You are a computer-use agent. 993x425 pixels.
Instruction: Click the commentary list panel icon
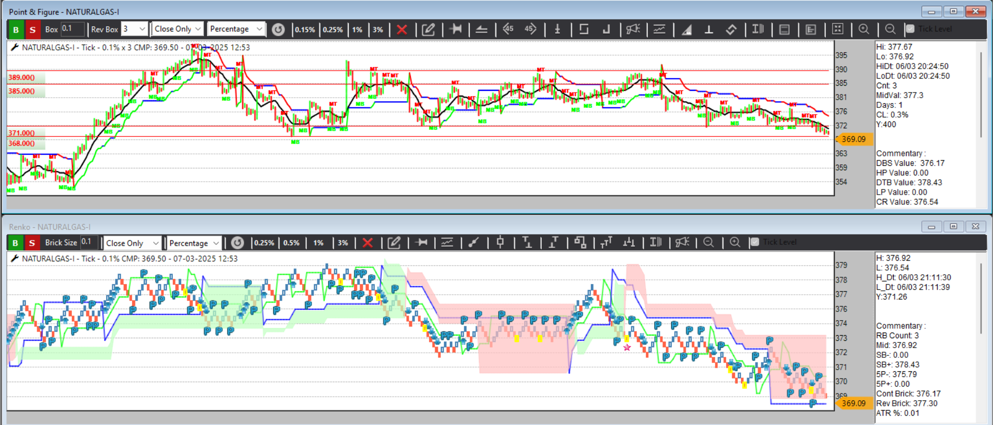[811, 29]
